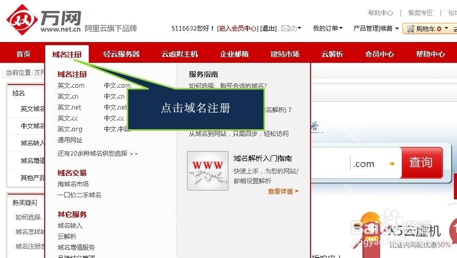This screenshot has width=457, height=258.
Task: Select 中文.cc in the menu
Action: pyautogui.click(x=114, y=118)
